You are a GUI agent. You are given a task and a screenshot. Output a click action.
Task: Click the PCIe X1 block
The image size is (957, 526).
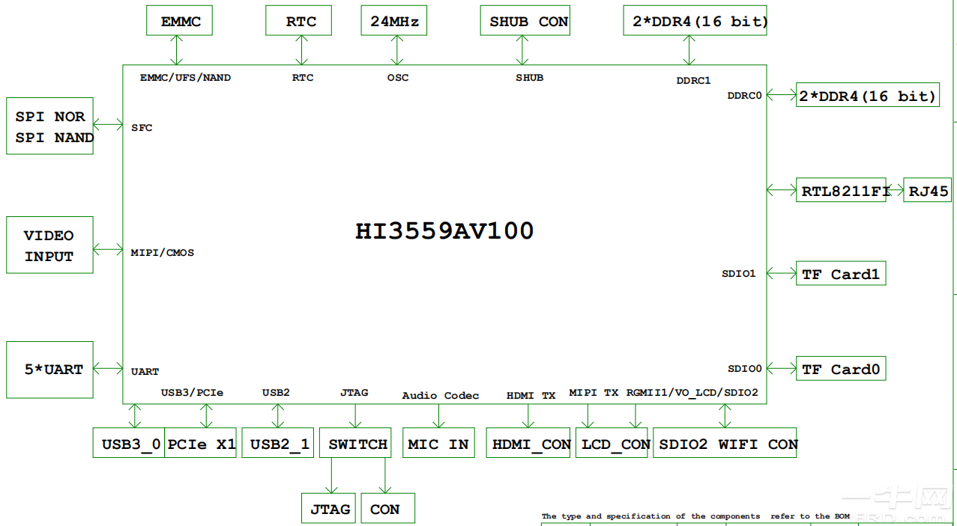click(x=201, y=444)
